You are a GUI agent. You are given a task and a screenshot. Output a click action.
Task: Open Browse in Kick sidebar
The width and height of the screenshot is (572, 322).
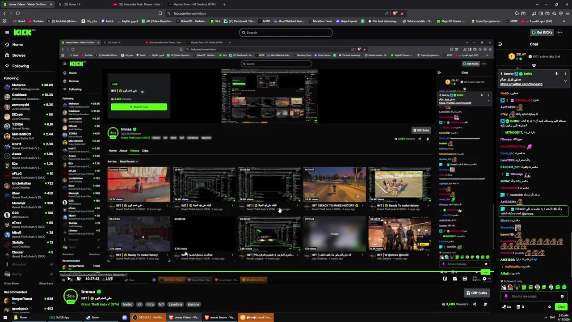click(19, 55)
